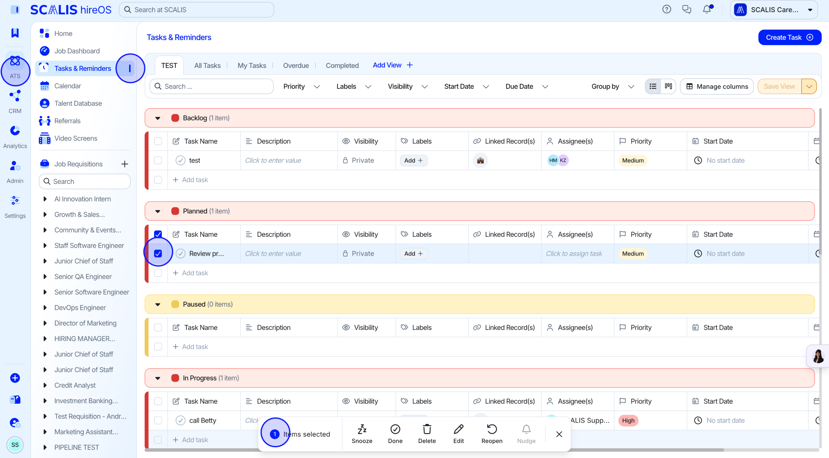The width and height of the screenshot is (829, 458).
Task: Switch to list view icon
Action: [x=653, y=86]
